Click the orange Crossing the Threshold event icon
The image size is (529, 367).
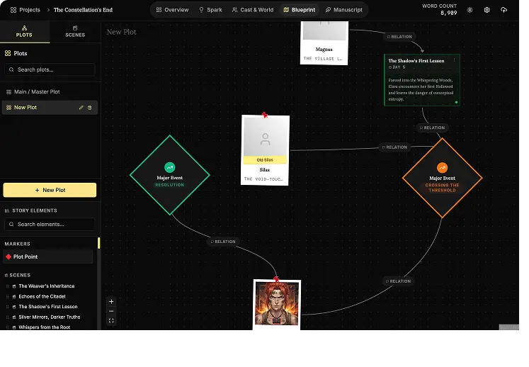pyautogui.click(x=442, y=168)
